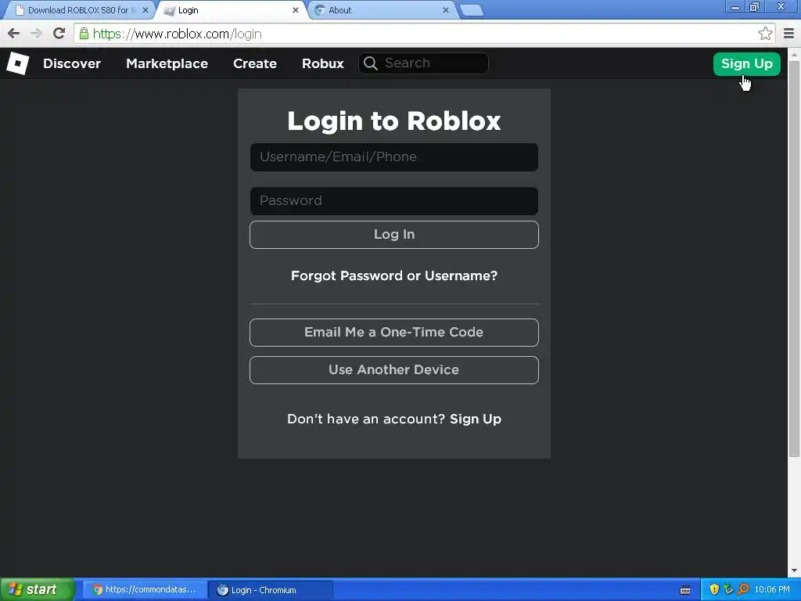Open Discover in Roblox navigation
801x601 pixels.
tap(72, 63)
